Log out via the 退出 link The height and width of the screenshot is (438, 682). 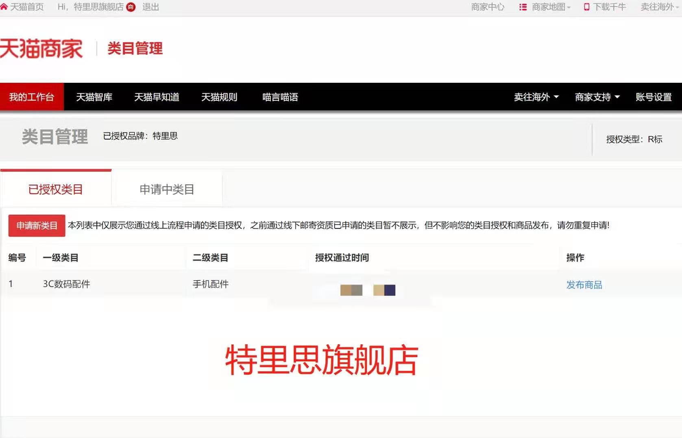(150, 7)
